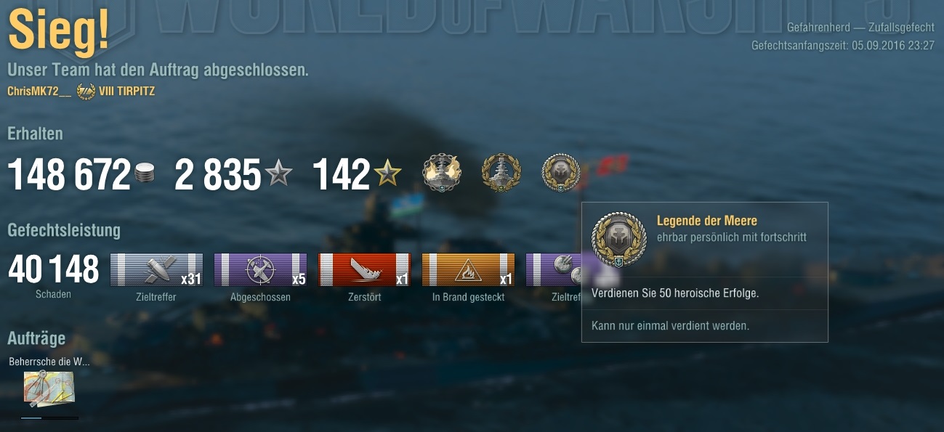Click the division emblem beside the player name
944x432 pixels.
point(85,91)
